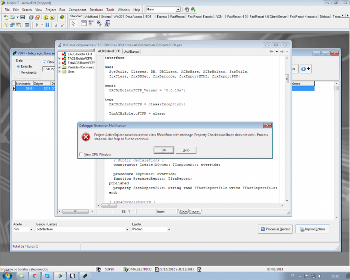Click the Pause icon in debug toolbar

47,25
